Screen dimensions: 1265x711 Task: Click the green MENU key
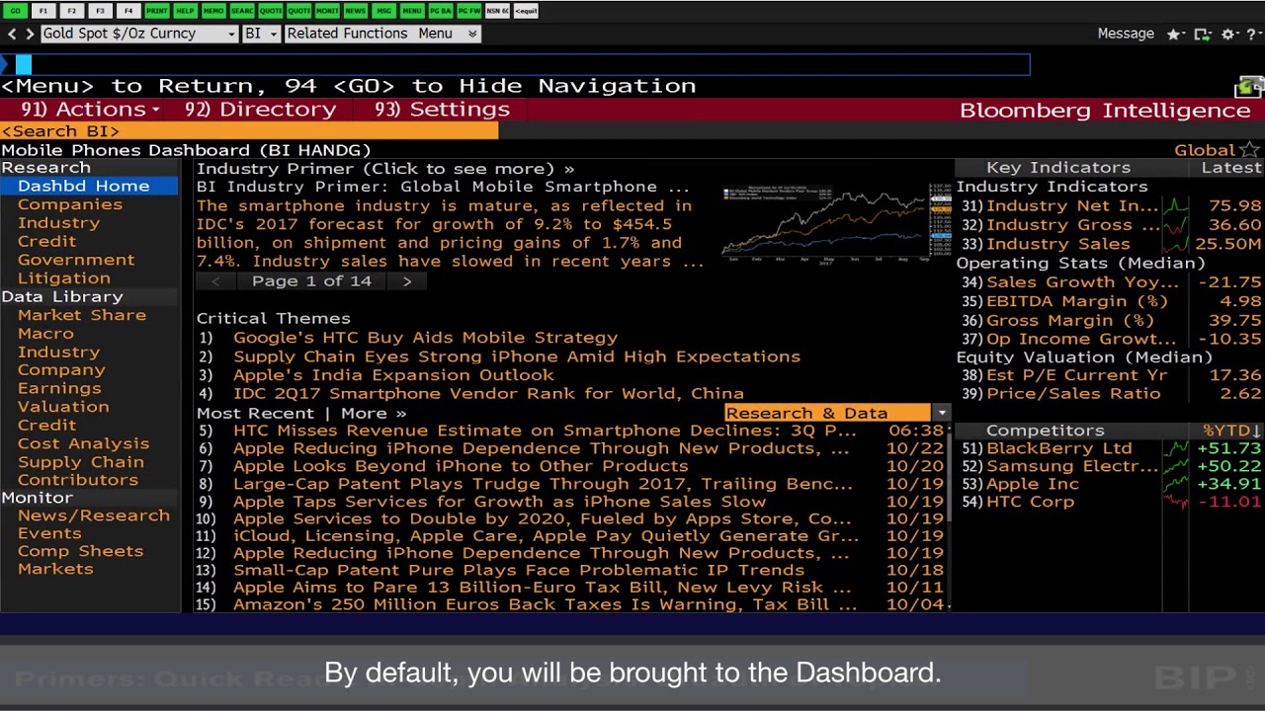[x=412, y=11]
